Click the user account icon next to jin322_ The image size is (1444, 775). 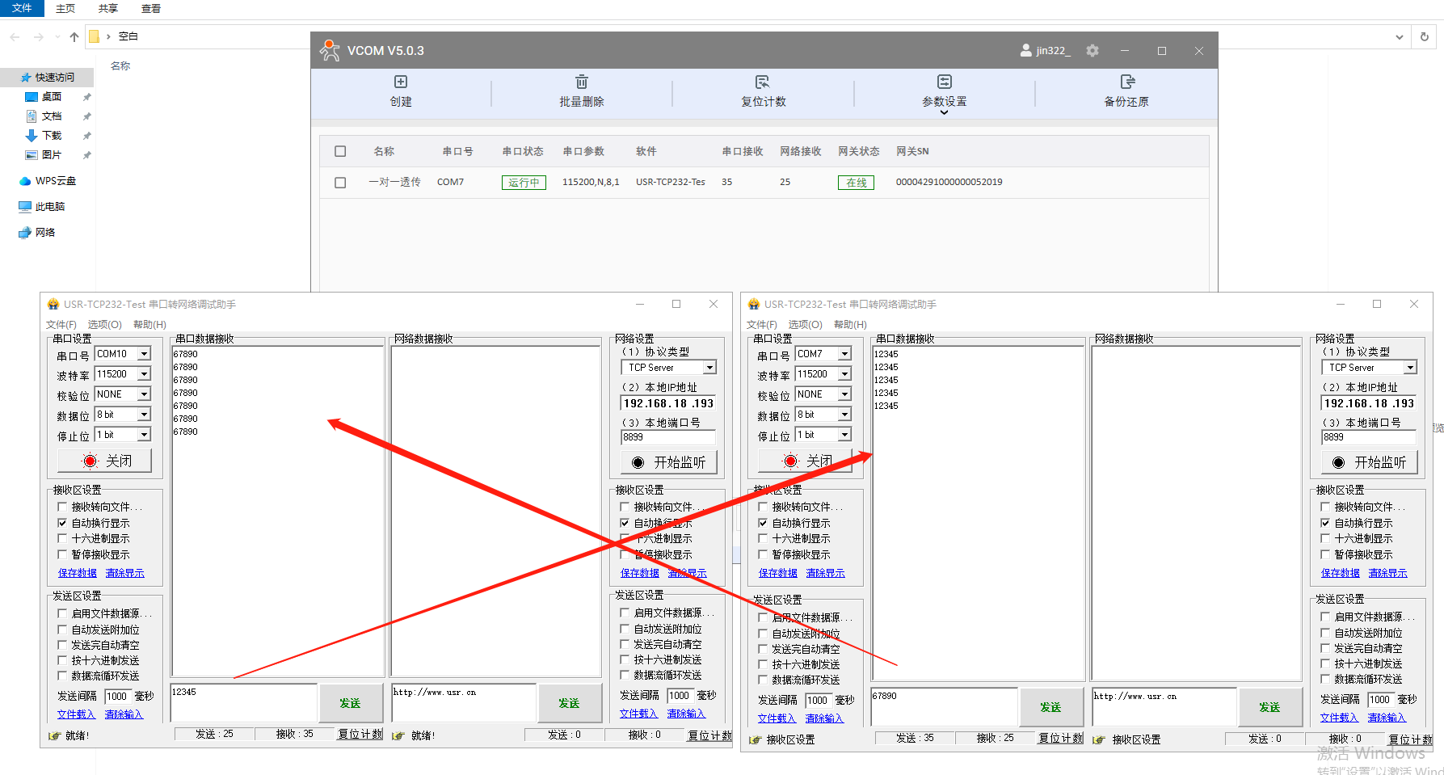1025,51
